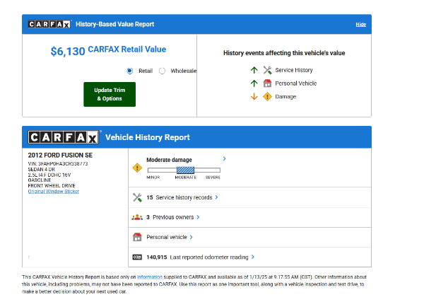Click the VIN number text
Viewport: 424px width, 302px height.
[x=58, y=163]
